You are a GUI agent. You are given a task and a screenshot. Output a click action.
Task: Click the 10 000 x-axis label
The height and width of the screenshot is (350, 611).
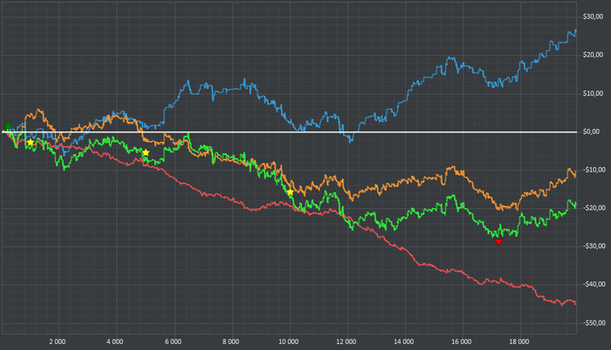288,342
